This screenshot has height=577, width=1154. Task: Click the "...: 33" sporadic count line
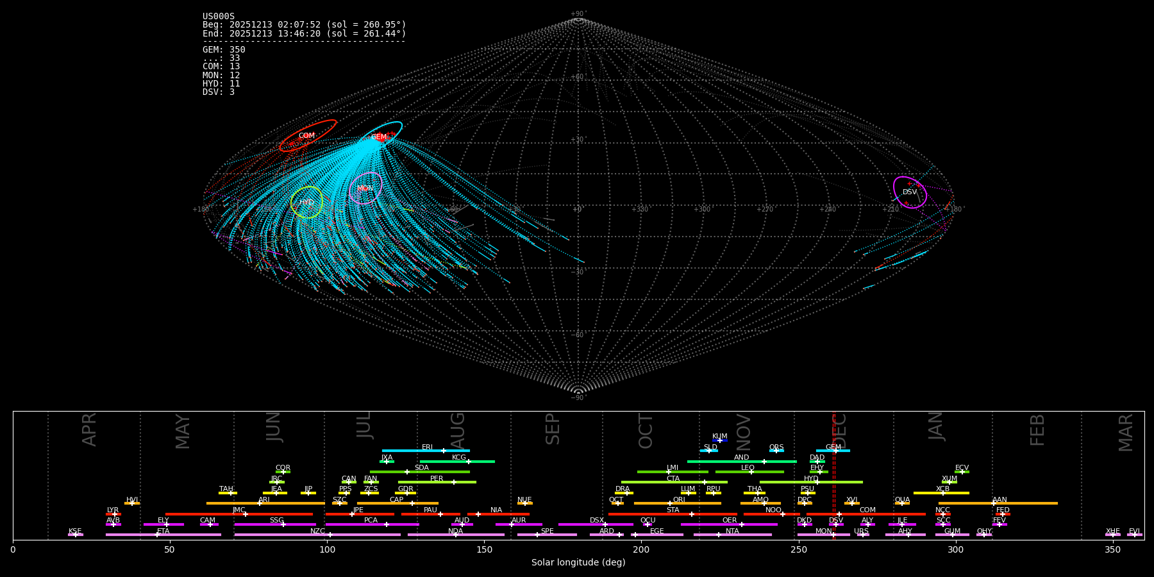(x=221, y=58)
